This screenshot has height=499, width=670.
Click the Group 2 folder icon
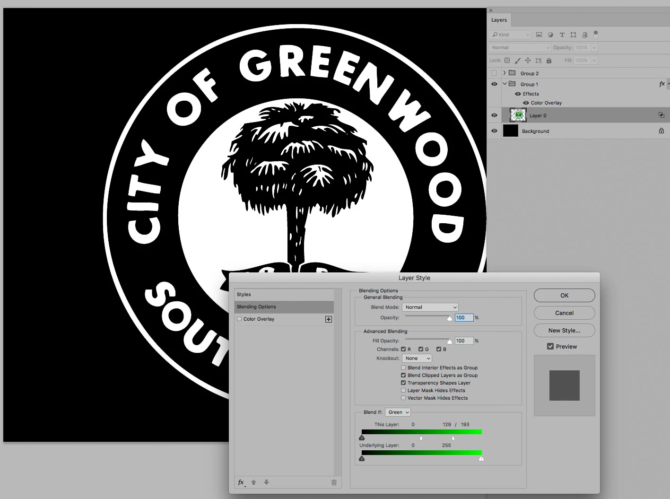[x=512, y=73]
